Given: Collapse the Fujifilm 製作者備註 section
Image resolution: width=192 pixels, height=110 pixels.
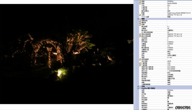Looking at the screenshot, I should [138, 88].
